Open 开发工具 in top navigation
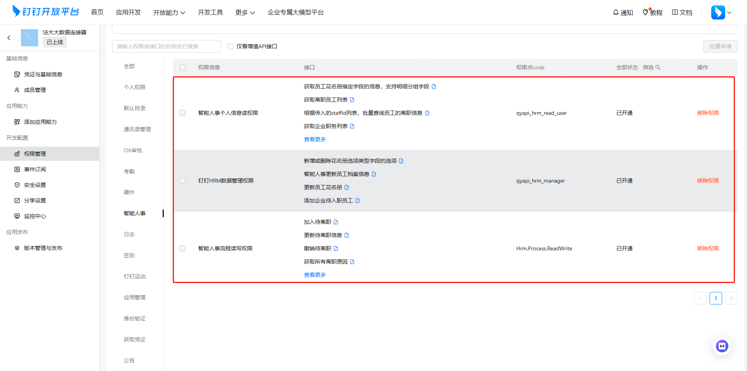This screenshot has height=371, width=747. click(210, 12)
